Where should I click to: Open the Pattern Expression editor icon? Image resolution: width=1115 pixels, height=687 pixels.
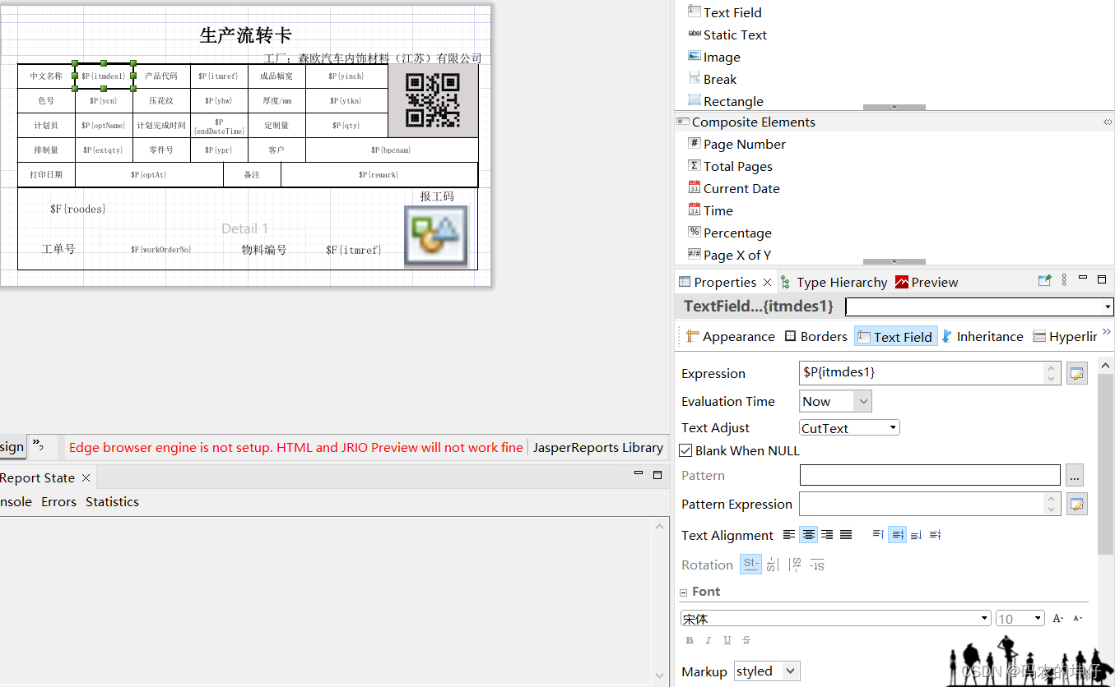click(1077, 503)
